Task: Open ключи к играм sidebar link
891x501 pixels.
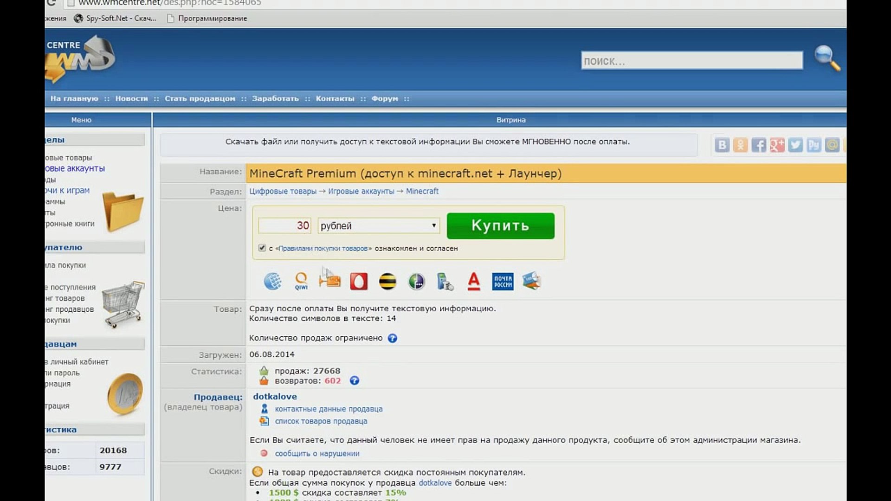Action: [67, 190]
